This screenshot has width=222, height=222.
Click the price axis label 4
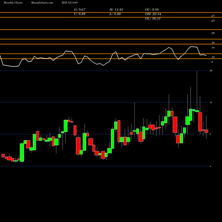[x=210, y=166]
